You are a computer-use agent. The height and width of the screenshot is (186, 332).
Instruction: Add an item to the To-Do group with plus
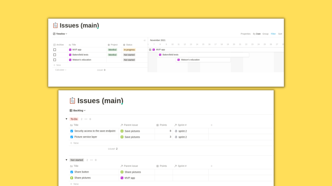tap(90, 119)
